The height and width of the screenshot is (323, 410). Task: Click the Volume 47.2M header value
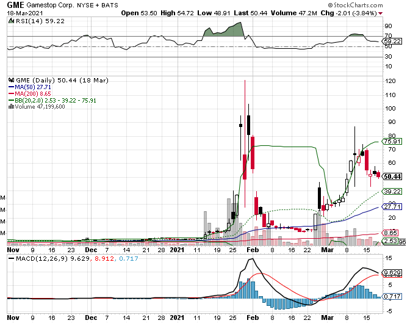[294, 13]
